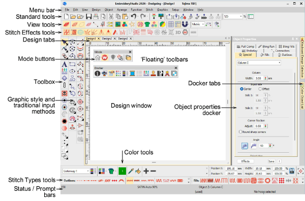305x201 pixels.
Task: Toggle the show image icon in View tools
Action: [118, 24]
